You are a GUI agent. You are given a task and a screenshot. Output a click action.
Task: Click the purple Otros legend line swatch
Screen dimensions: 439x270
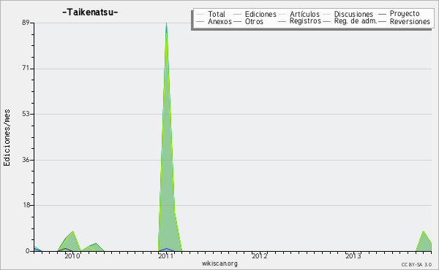(x=237, y=22)
